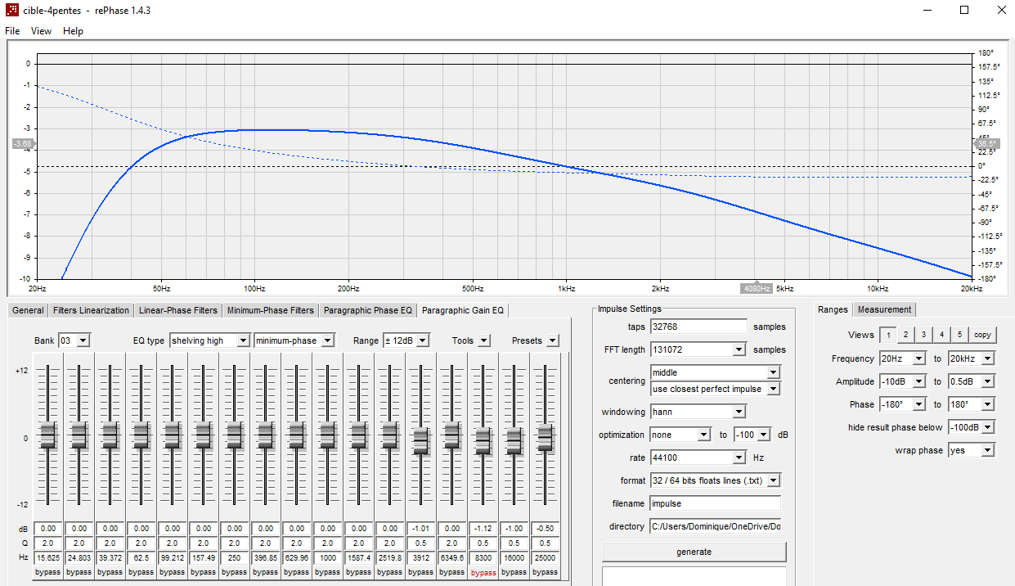Click the Views copy button
Screen dimensions: 1015x586
982,335
